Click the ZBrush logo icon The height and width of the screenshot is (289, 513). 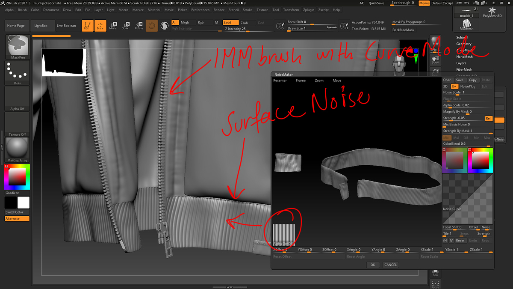coord(2,3)
